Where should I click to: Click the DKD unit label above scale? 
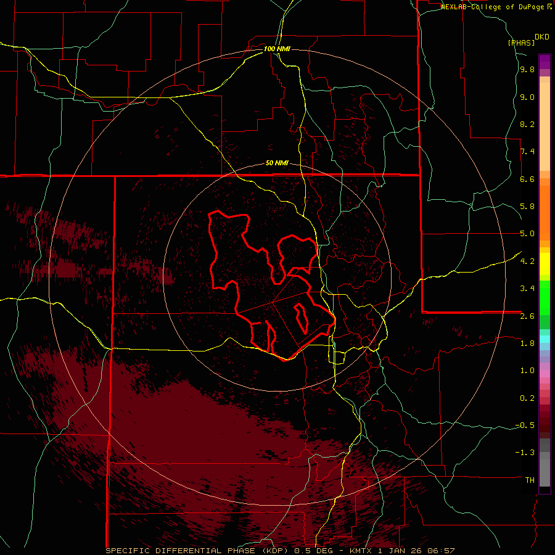[x=542, y=37]
